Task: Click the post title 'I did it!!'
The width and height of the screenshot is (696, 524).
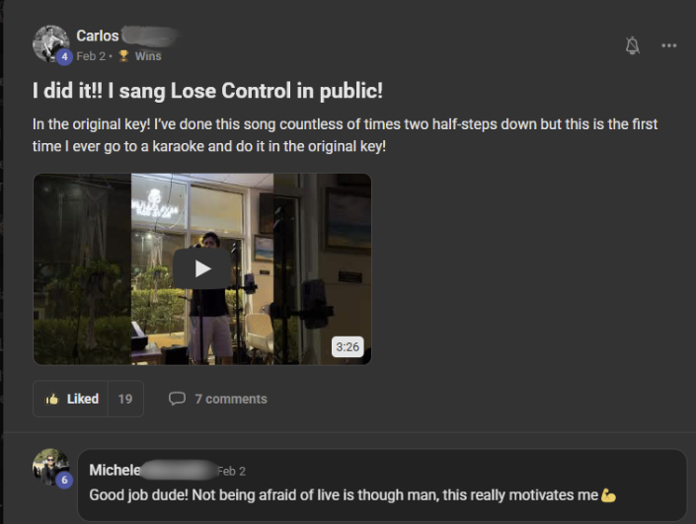Action: [67, 90]
